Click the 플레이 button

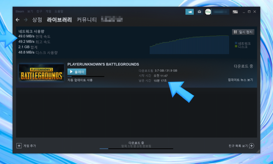pyautogui.click(x=77, y=72)
